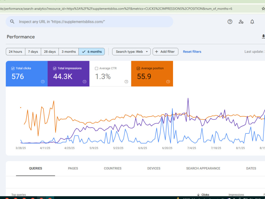Click the 6/20/25 date on chart axis
The image size is (265, 199).
tap(167, 148)
